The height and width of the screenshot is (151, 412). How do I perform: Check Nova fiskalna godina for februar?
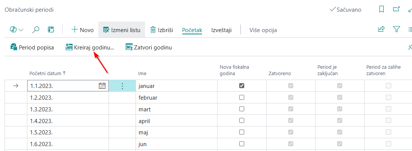[242, 97]
